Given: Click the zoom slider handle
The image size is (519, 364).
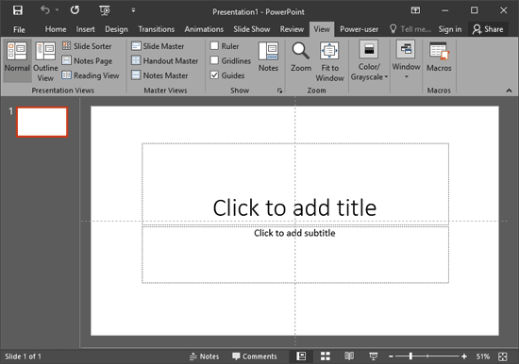Looking at the screenshot, I should pyautogui.click(x=410, y=356).
